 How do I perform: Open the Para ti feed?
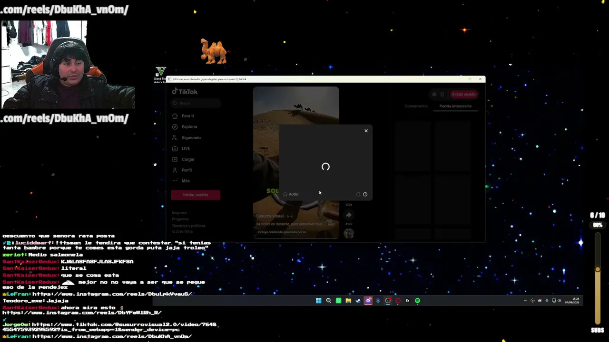click(183, 116)
